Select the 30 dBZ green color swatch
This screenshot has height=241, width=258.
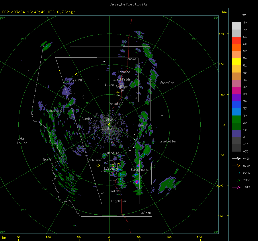(236, 119)
